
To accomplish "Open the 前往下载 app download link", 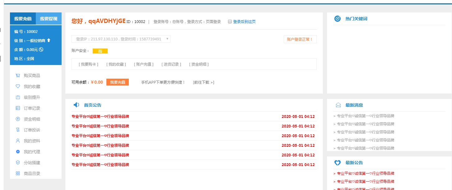I will tap(203, 82).
